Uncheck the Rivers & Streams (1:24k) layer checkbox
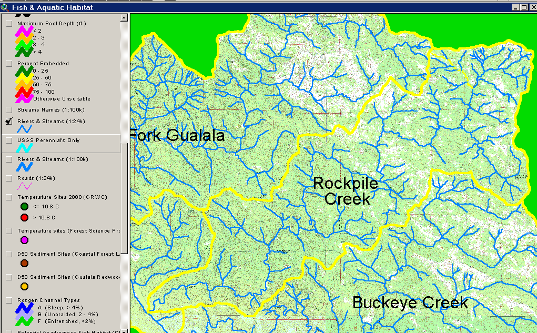537x333 pixels. (9, 122)
